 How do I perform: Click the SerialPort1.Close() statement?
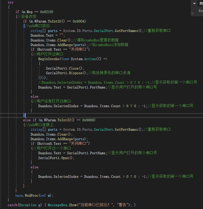click(65, 68)
